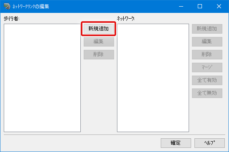229x152 pixels.
Task: Click the network list's 新規追加 button
Action: click(207, 29)
